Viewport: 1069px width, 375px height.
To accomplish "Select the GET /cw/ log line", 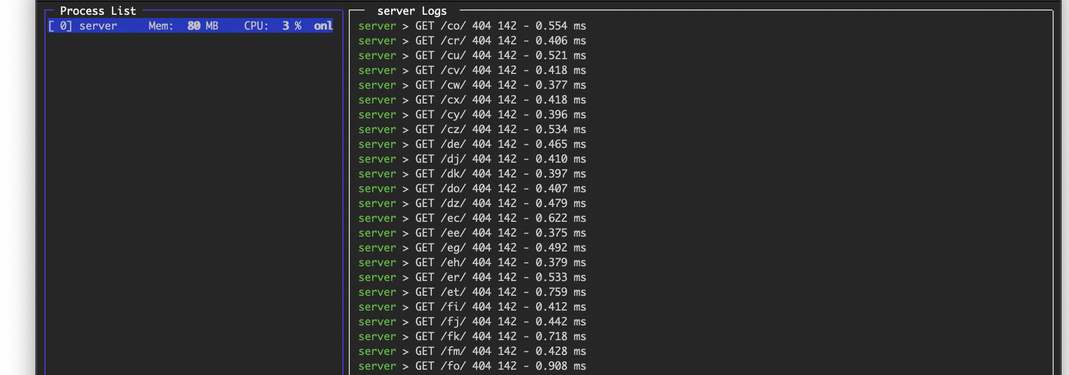I will tap(472, 85).
